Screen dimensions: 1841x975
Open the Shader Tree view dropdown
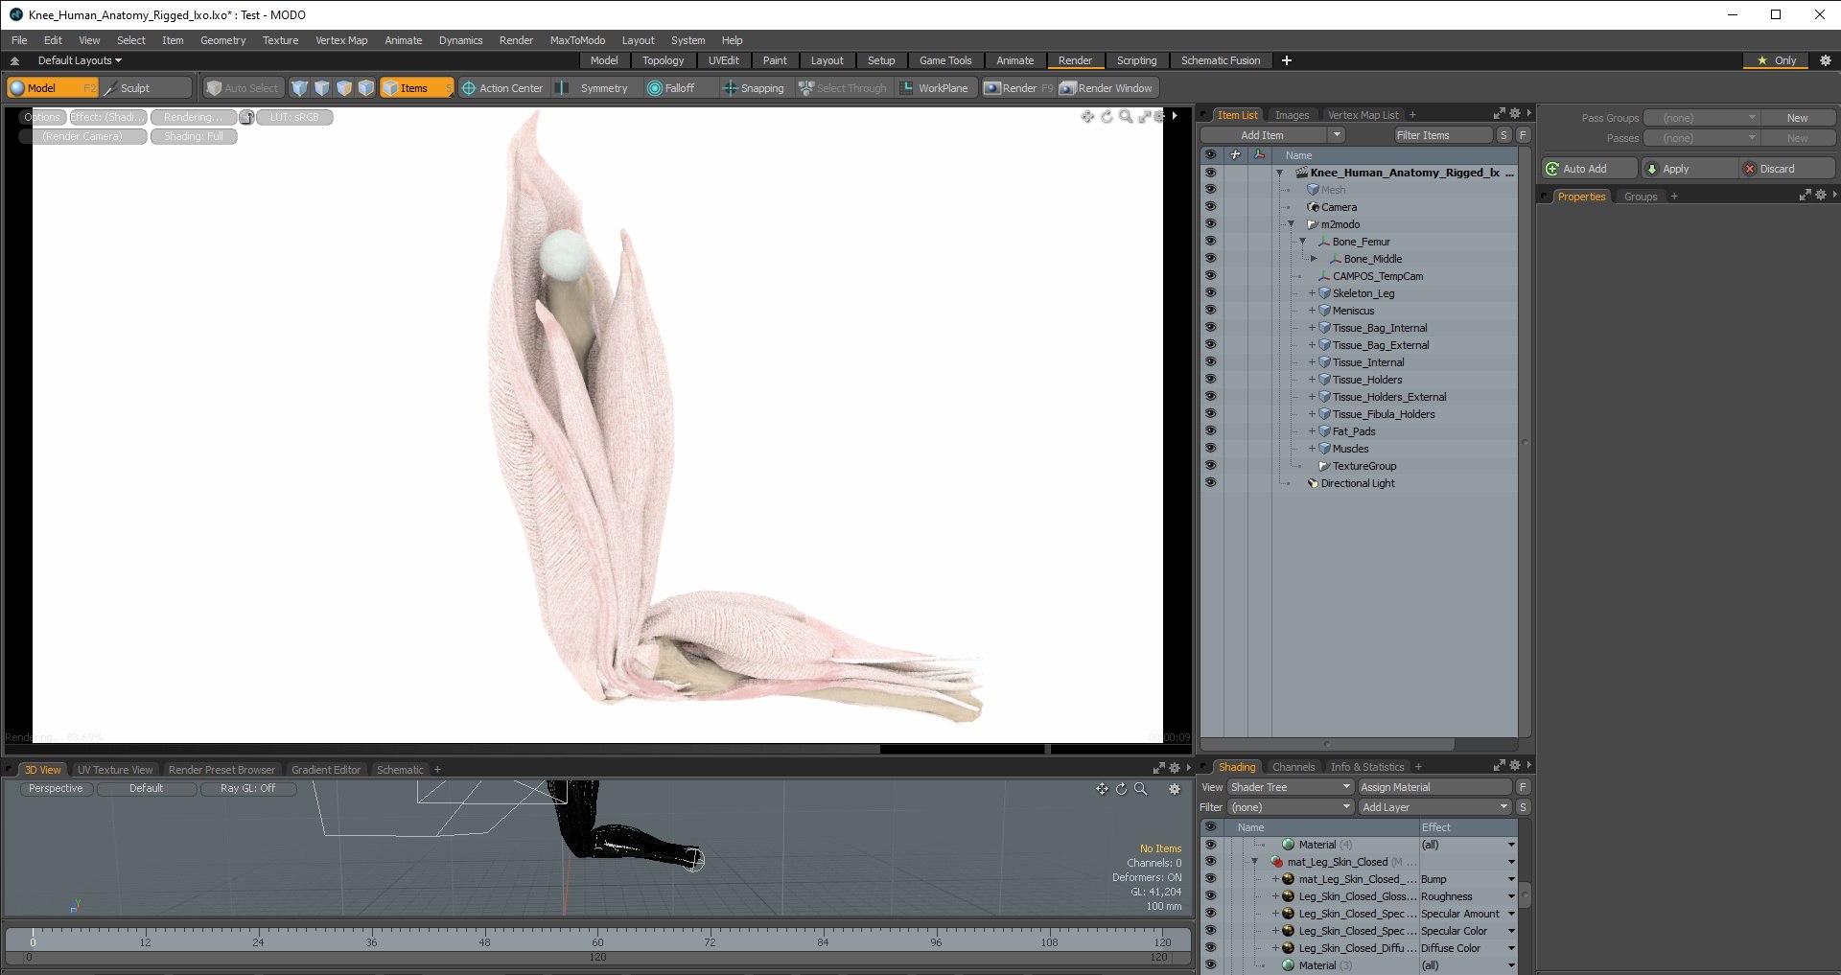(x=1290, y=787)
